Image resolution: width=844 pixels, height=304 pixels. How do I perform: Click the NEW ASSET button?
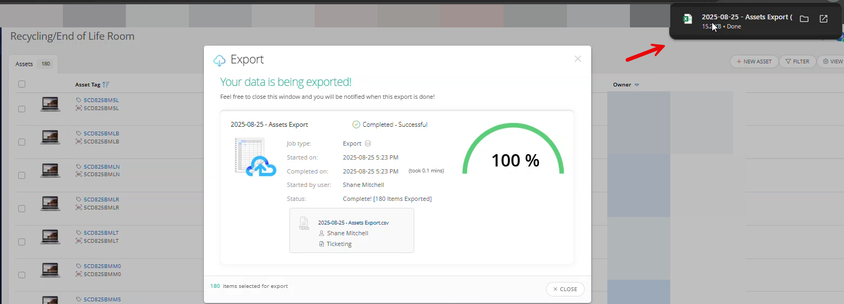754,62
